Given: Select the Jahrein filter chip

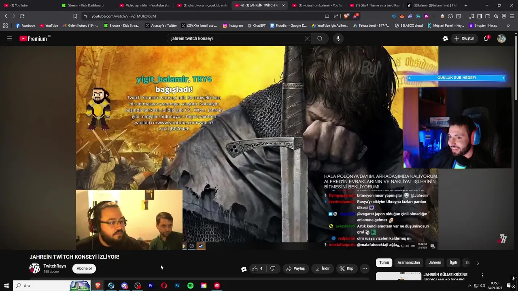Looking at the screenshot, I should pos(435,263).
